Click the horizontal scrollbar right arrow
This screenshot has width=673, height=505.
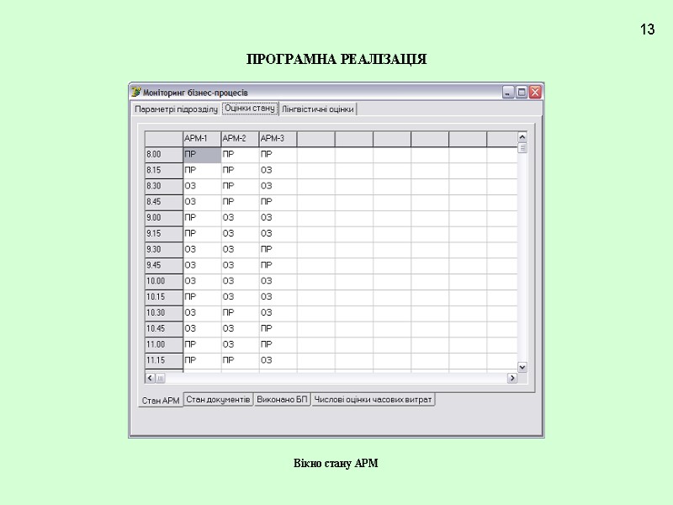point(512,378)
